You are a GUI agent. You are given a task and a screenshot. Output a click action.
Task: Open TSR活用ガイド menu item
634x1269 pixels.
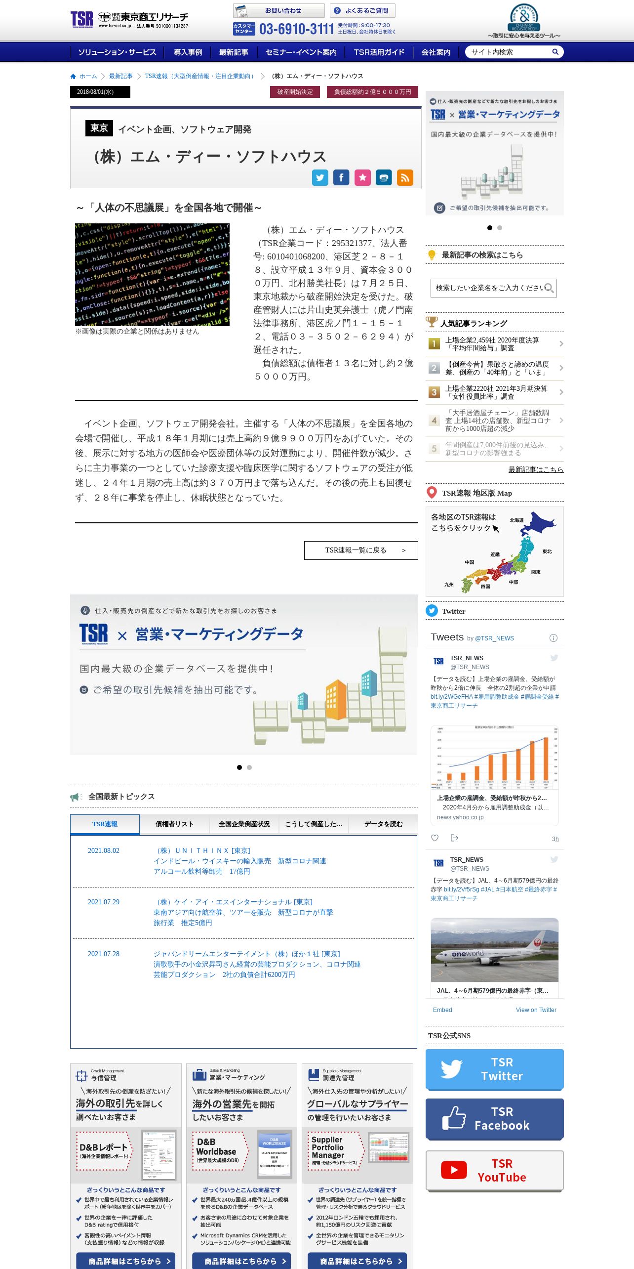379,52
